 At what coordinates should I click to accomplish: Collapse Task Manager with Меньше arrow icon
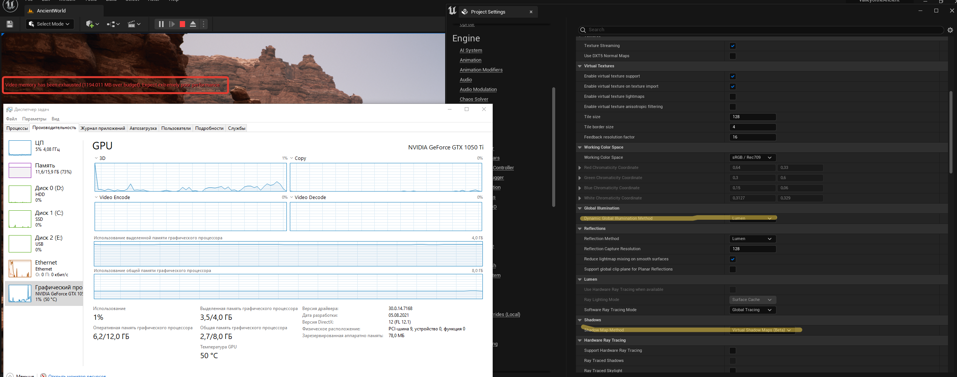pos(10,375)
